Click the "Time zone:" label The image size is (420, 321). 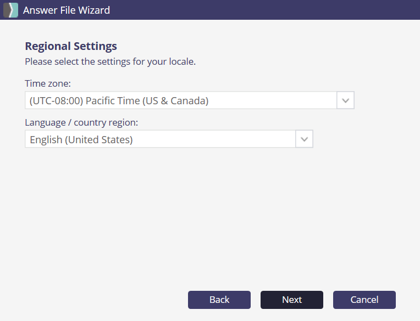[x=48, y=83]
